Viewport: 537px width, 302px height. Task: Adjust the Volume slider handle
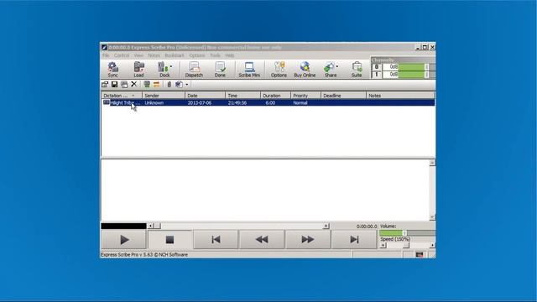tap(404, 233)
